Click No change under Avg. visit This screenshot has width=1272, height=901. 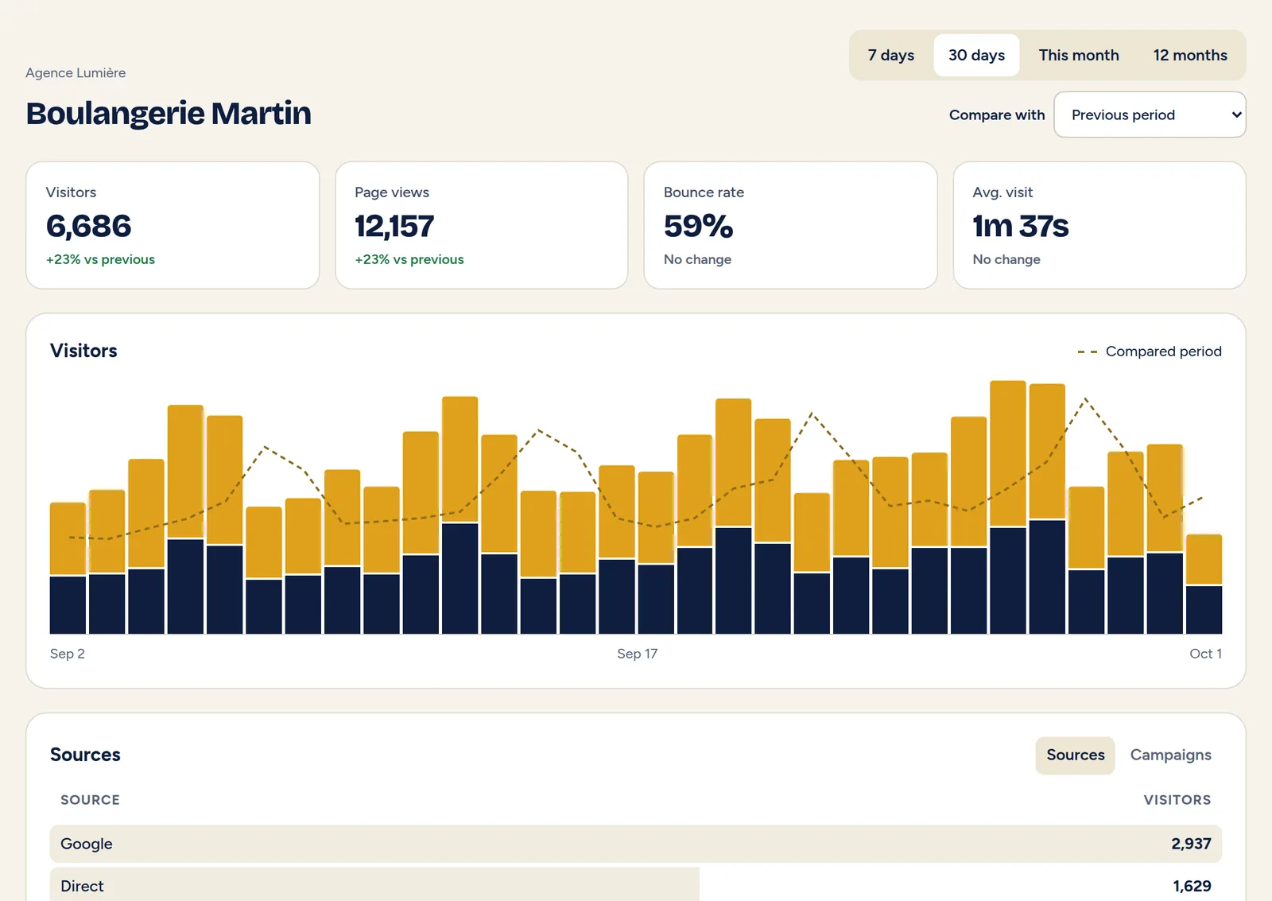point(1006,259)
